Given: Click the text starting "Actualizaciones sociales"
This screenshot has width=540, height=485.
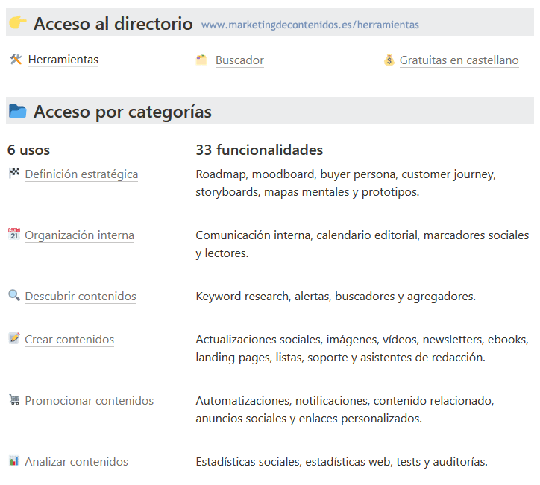Looking at the screenshot, I should 362,349.
